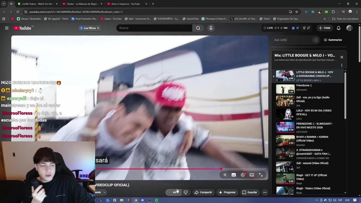Click the Ask vidIQ input field
The width and height of the screenshot is (361, 203).
point(292,40)
